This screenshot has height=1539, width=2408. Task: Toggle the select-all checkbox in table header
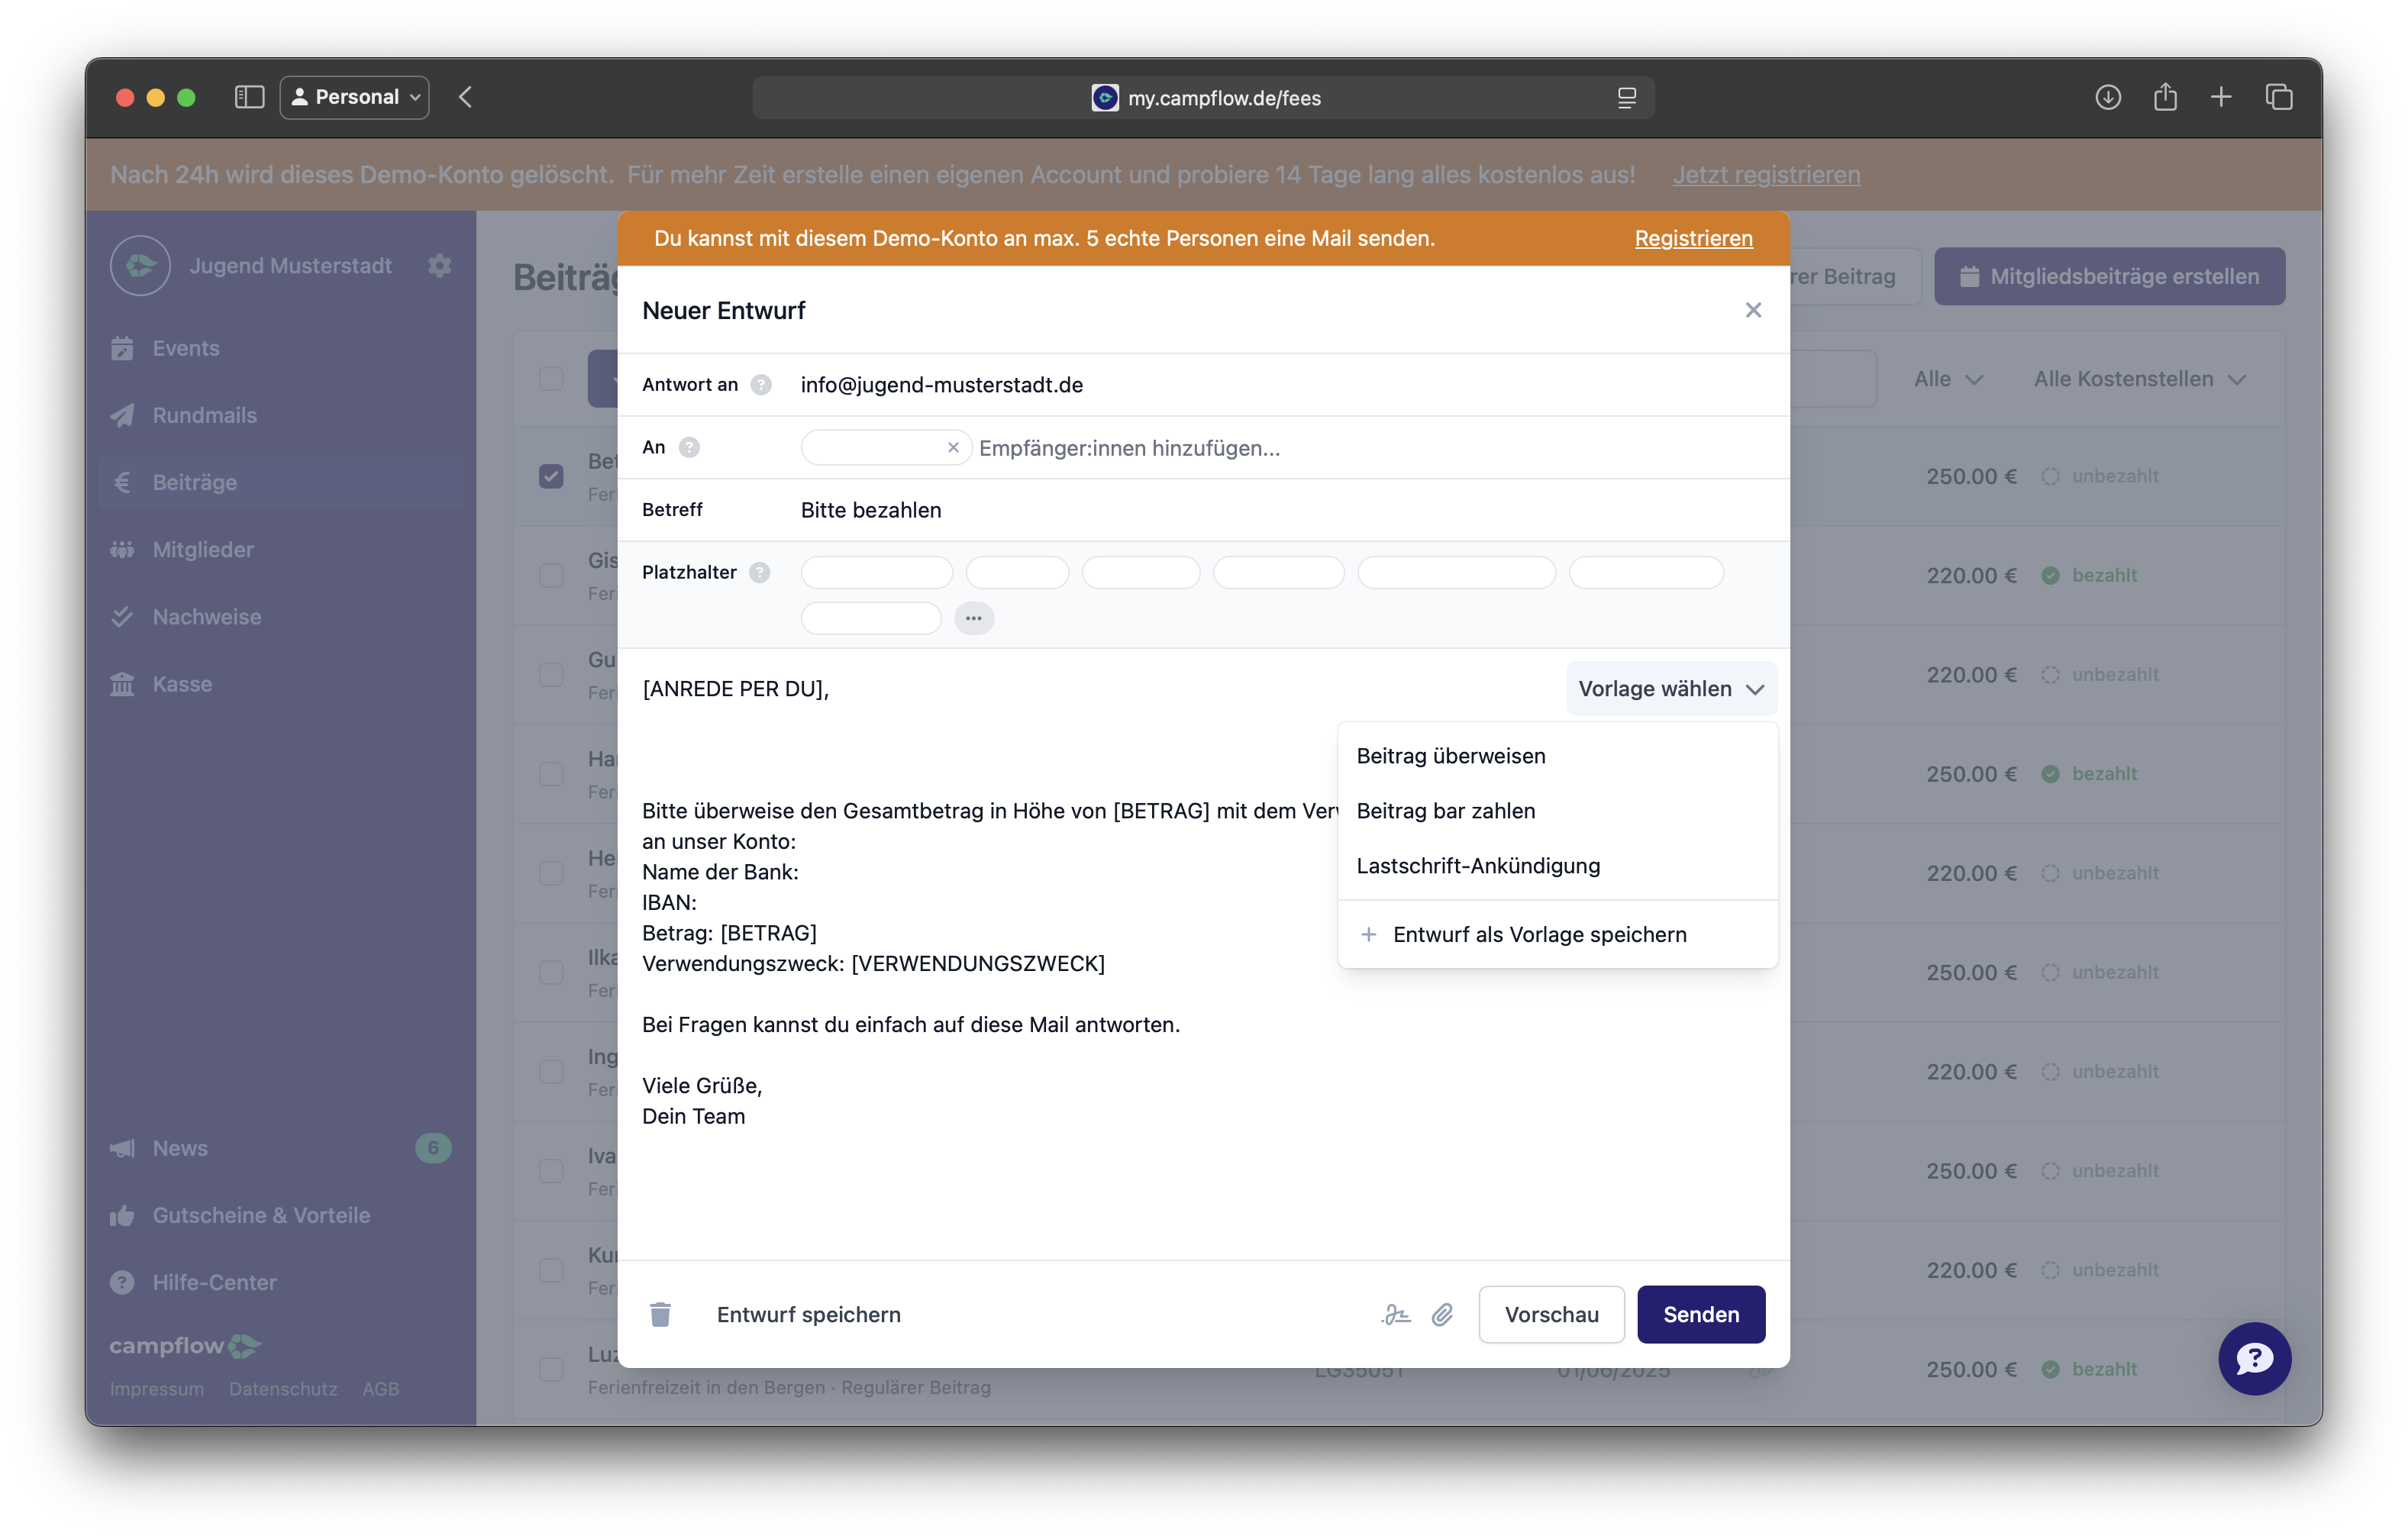(551, 378)
